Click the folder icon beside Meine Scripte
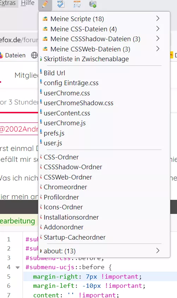This screenshot has height=298, width=177. pyautogui.click(x=45, y=19)
